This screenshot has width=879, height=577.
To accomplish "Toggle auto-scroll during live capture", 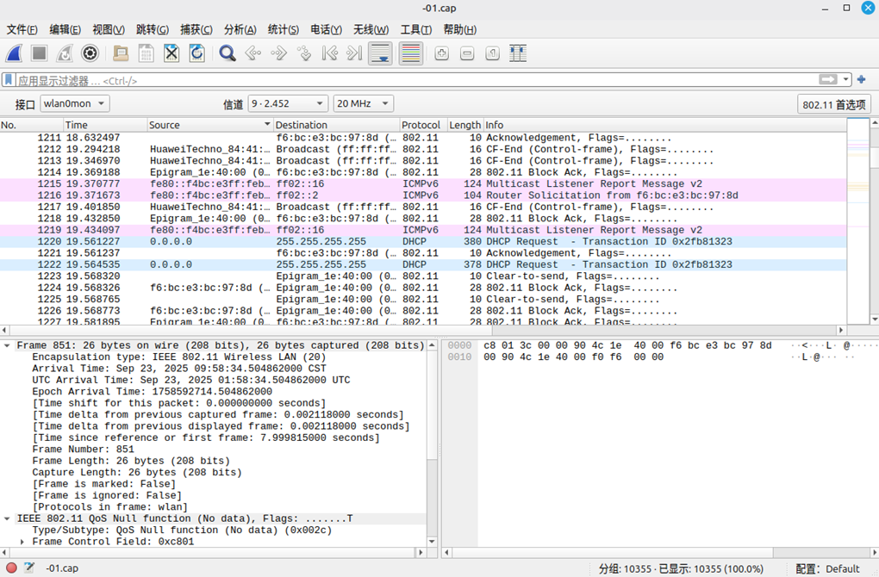I will click(380, 53).
